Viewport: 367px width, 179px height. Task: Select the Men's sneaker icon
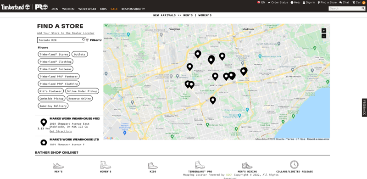pyautogui.click(x=58, y=166)
